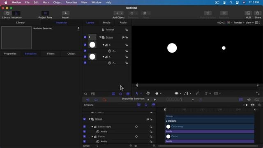Screen dimensions: 263x148
Task: Click the large white circle on canvas
Action: point(172,48)
